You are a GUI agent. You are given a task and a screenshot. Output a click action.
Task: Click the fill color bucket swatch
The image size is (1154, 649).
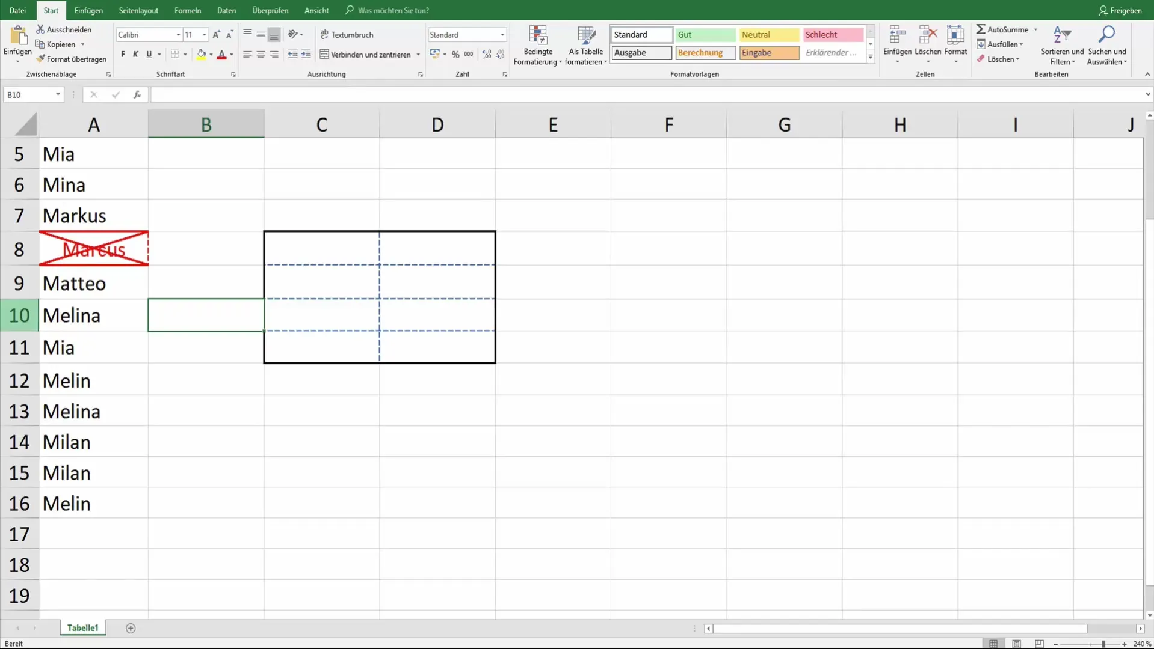202,55
